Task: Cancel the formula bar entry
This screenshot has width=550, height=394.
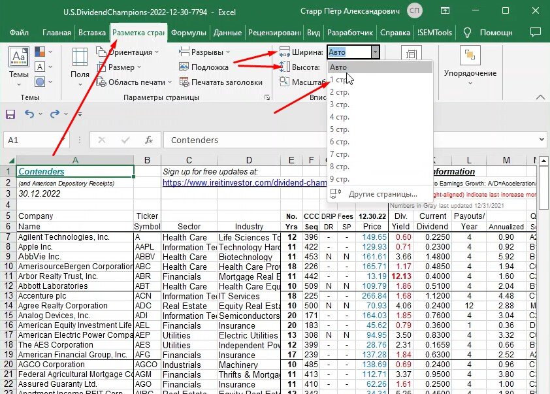Action: point(102,140)
